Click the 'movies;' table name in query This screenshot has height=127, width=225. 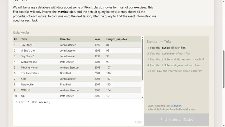(44, 102)
